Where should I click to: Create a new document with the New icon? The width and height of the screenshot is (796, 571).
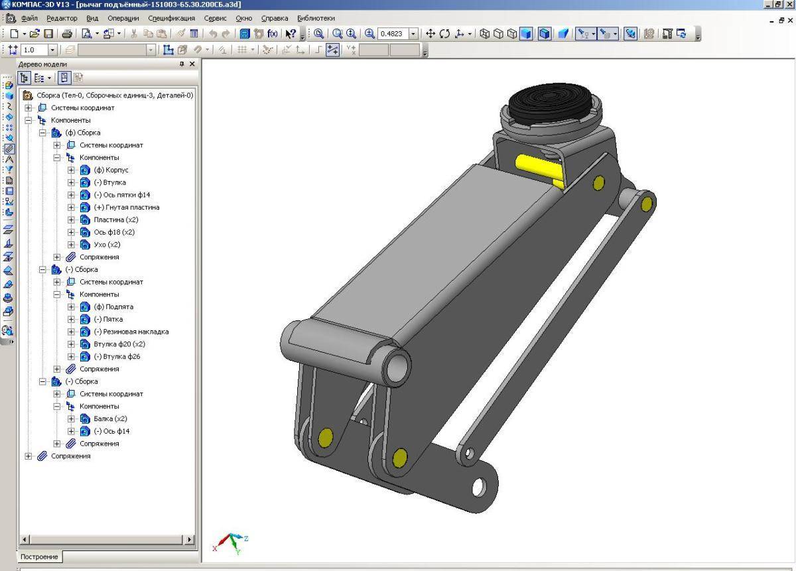pos(14,33)
